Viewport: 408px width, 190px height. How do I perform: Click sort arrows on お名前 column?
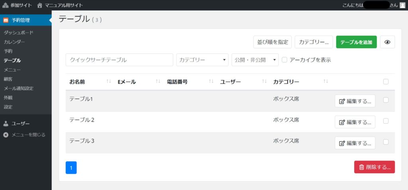click(x=109, y=82)
